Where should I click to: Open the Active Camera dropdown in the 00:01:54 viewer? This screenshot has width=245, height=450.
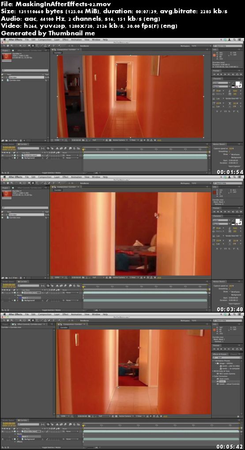pyautogui.click(x=120, y=140)
